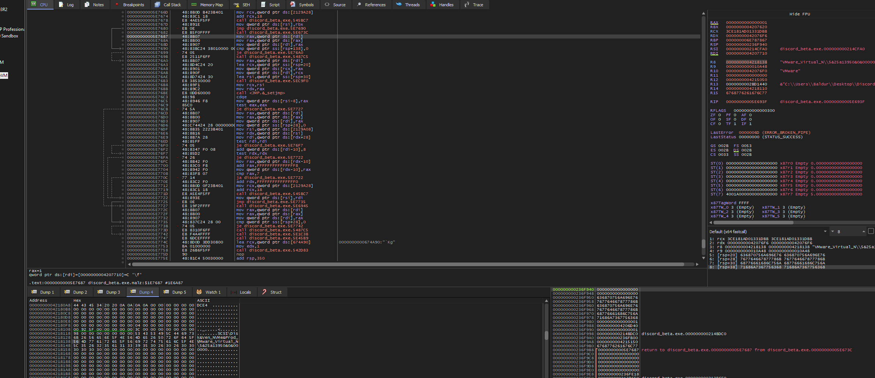Open the Default (x64 fastcall) dropdown
The height and width of the screenshot is (378, 875).
(x=768, y=232)
